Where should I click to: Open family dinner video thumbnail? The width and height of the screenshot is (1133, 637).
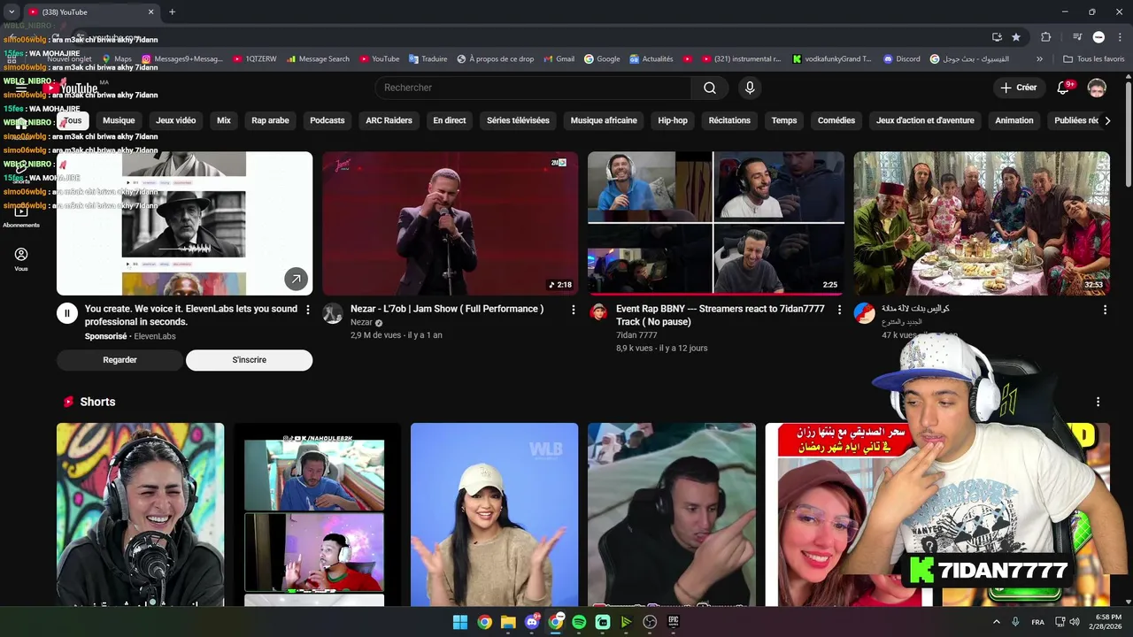point(981,223)
